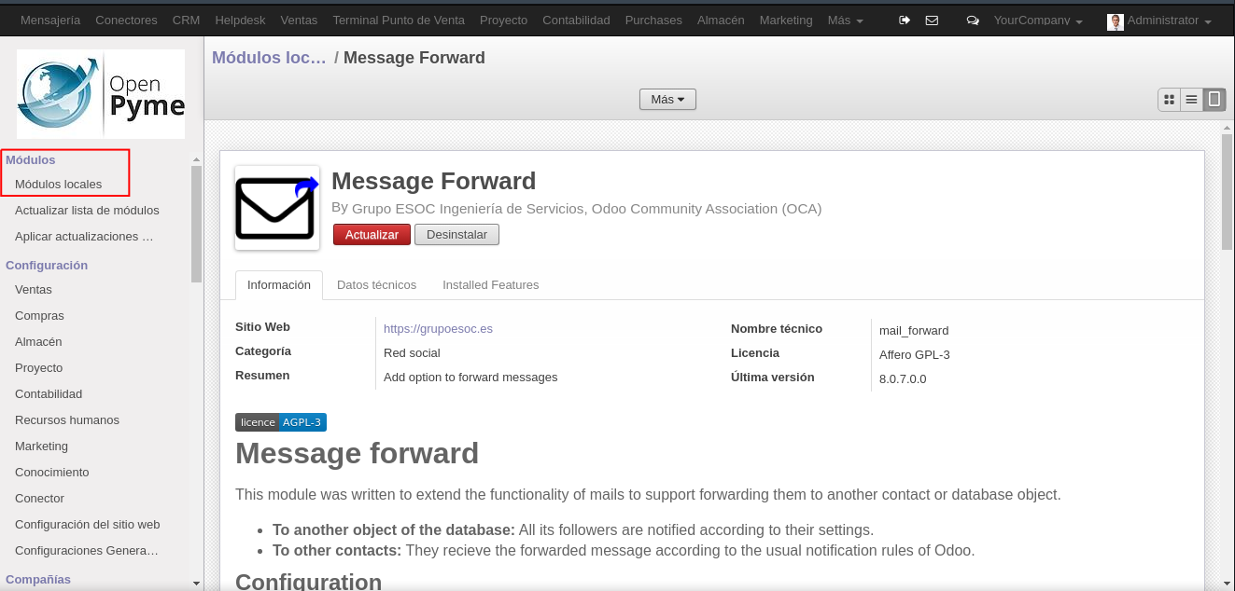This screenshot has height=591, width=1235.
Task: Expand the Más menu in top navigation
Action: tap(845, 21)
